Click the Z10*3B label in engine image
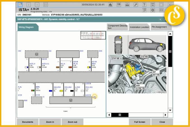This screenshot has width=190, height=127. [116, 58]
